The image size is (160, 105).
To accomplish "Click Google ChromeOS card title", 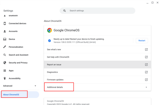I will pos(66,30).
